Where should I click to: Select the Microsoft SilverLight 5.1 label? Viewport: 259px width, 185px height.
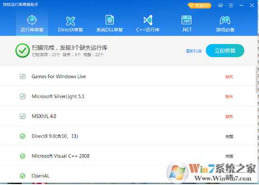click(x=58, y=96)
